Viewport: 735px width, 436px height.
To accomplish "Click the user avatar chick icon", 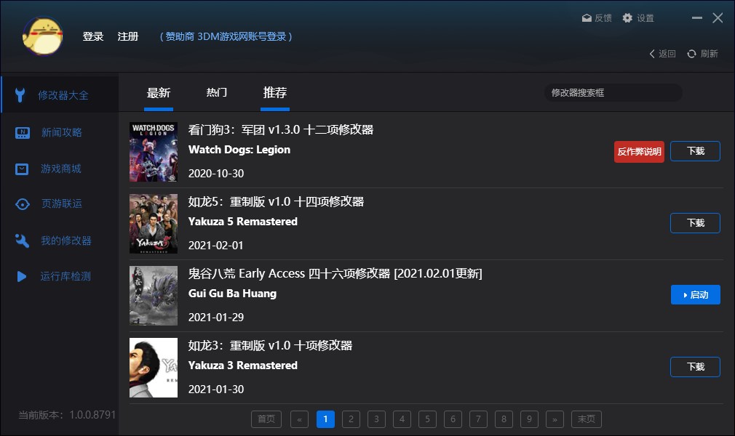I will point(43,36).
